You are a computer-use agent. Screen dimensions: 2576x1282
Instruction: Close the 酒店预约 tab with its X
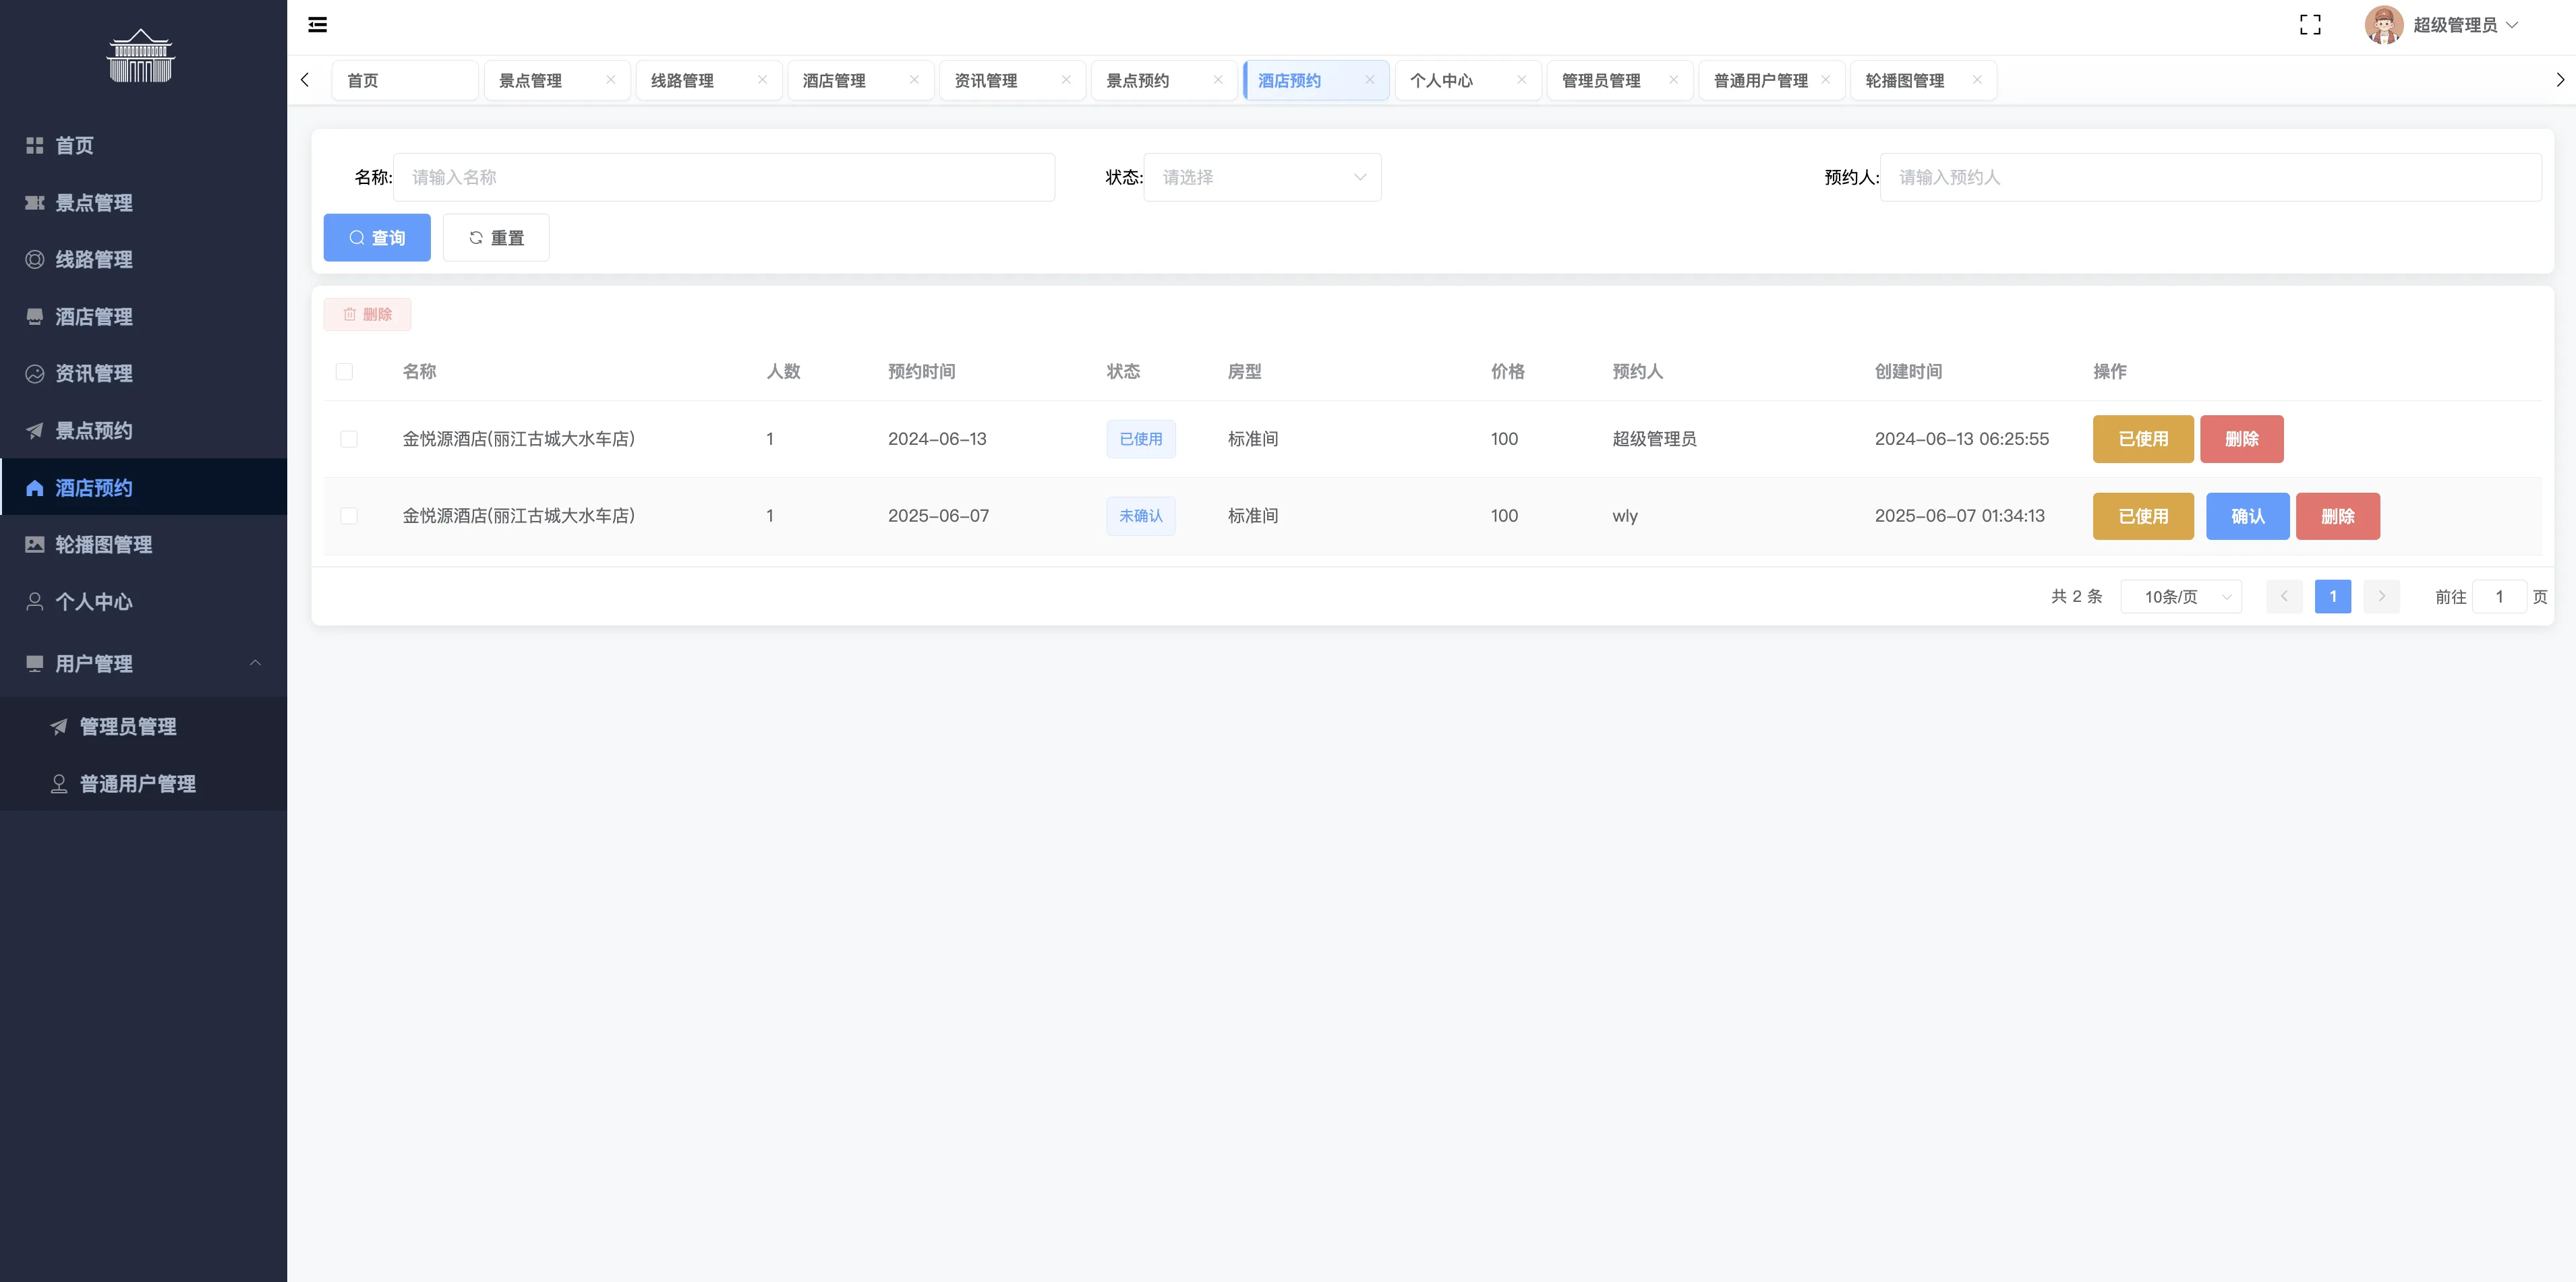(x=1369, y=80)
